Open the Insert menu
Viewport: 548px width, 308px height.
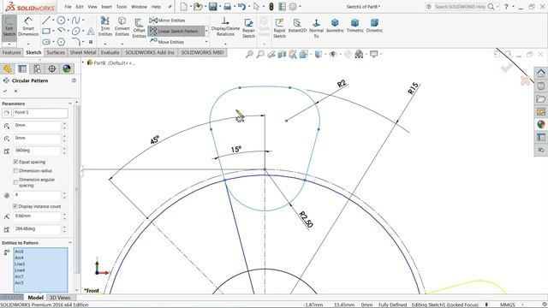click(x=106, y=7)
